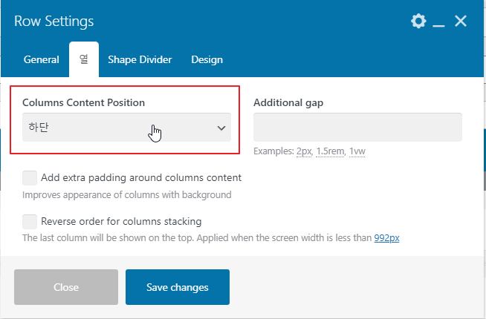486x319 pixels.
Task: Click the Additional gap label
Action: [x=288, y=102]
